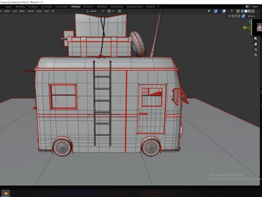
Task: Click the webcam avatar thumbnail
Action: pos(259,27)
